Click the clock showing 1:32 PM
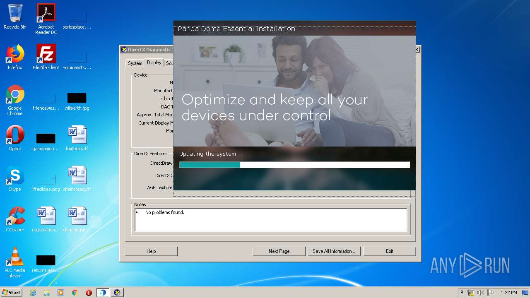 [x=508, y=293]
